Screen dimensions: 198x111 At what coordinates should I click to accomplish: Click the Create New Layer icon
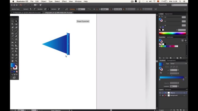(181, 110)
